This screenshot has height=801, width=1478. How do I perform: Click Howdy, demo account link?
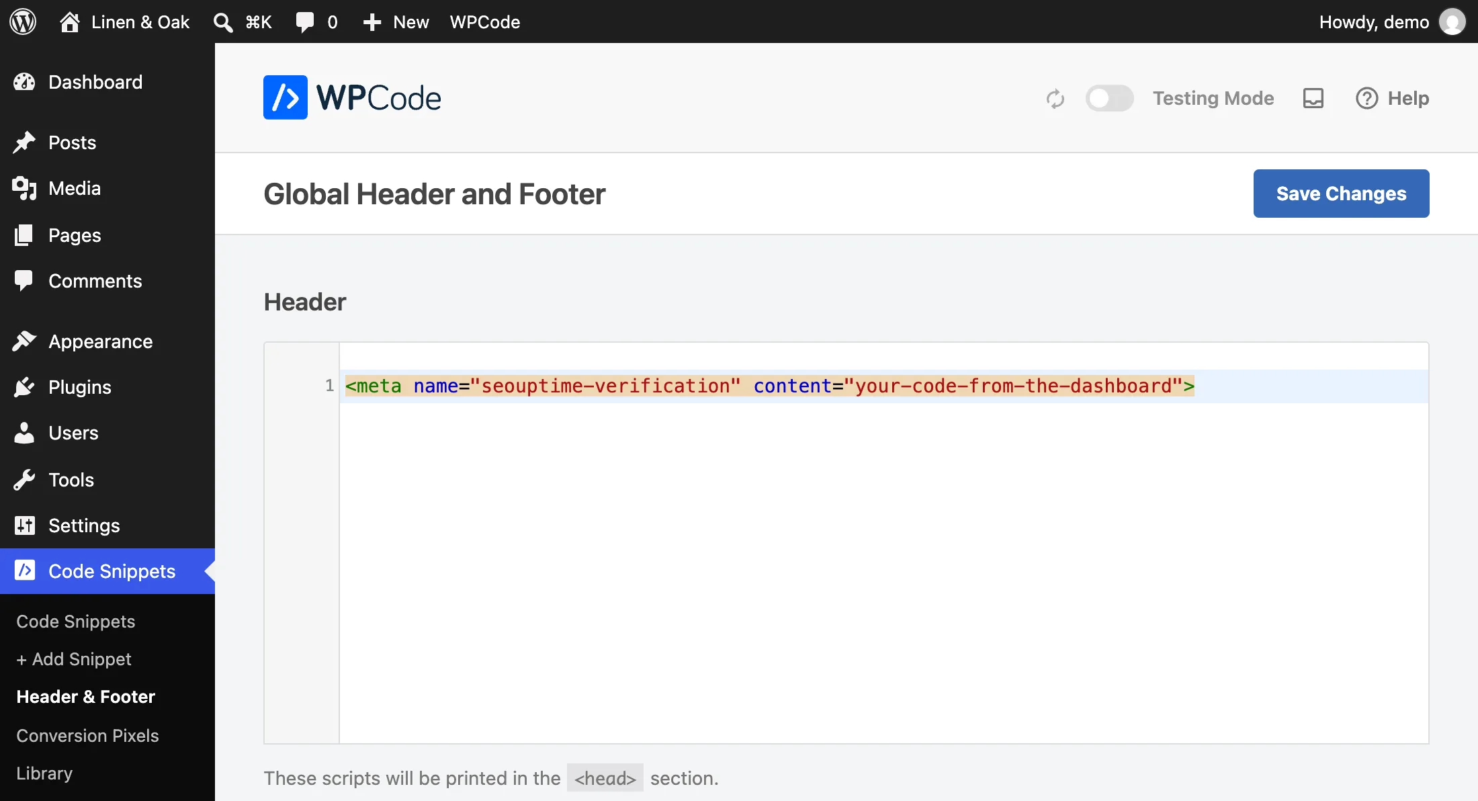tap(1374, 22)
